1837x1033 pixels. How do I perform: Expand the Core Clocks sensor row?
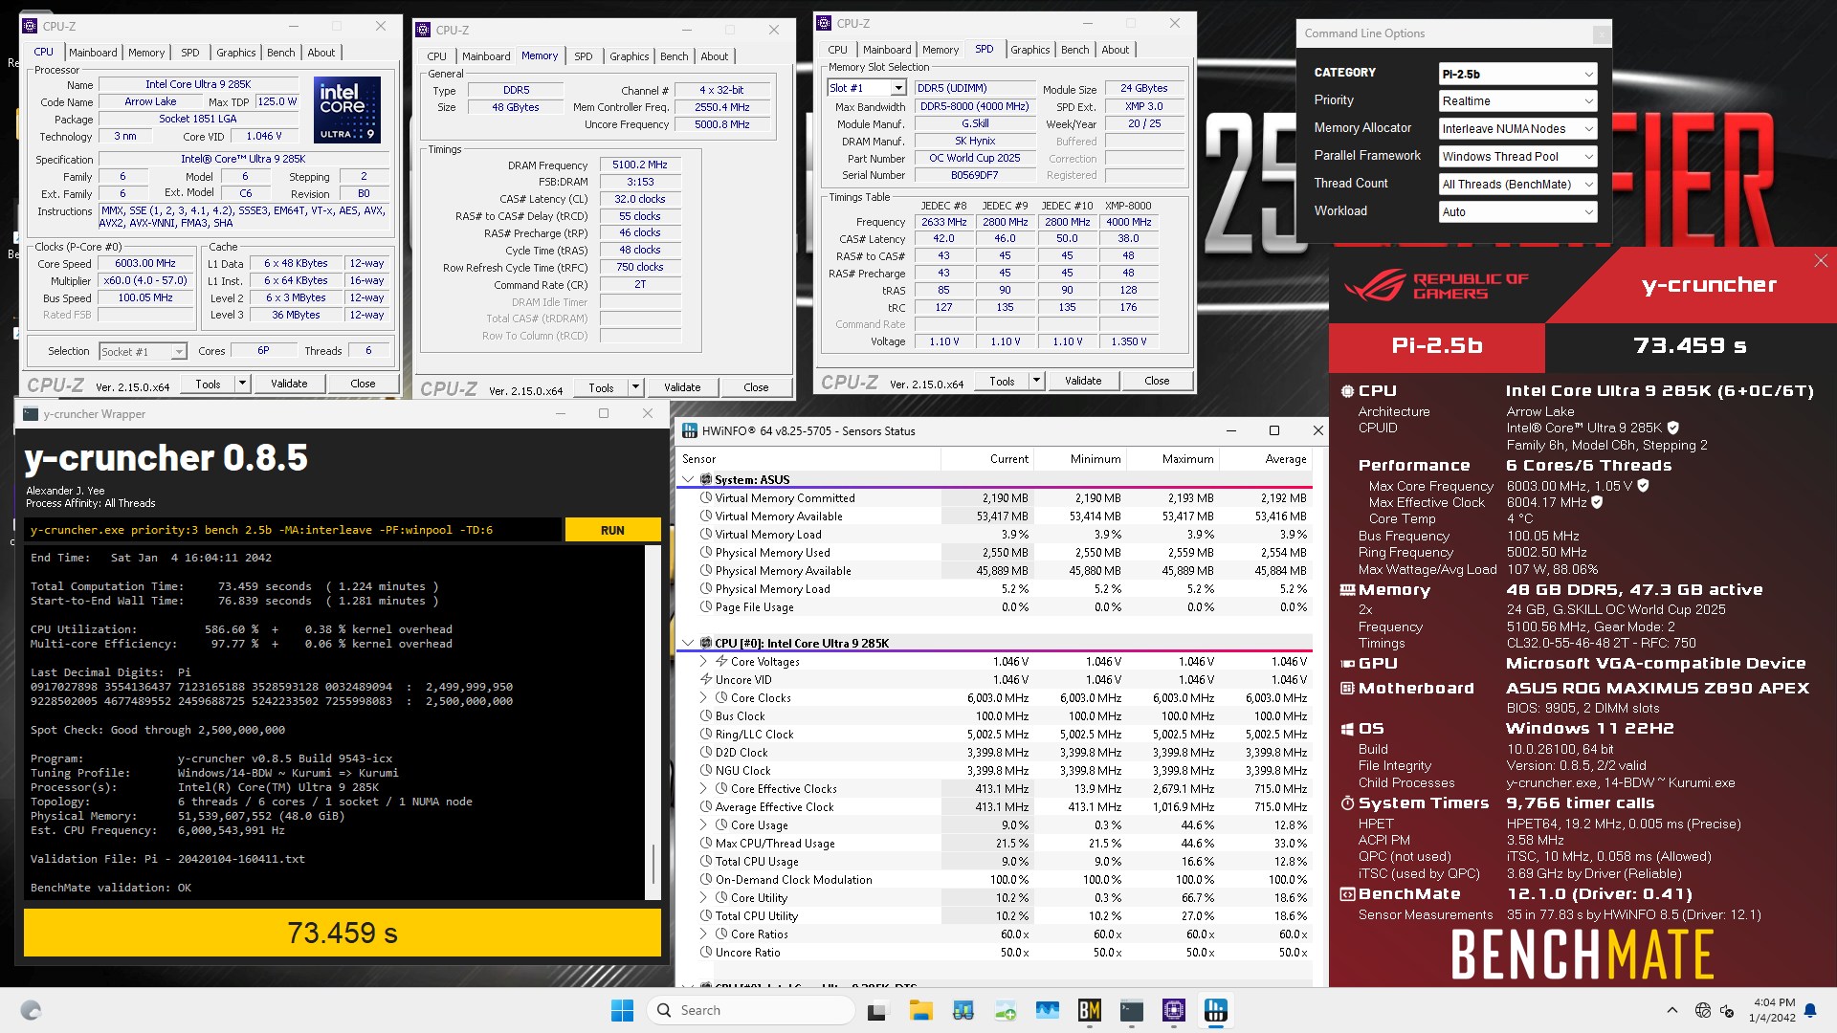point(703,697)
